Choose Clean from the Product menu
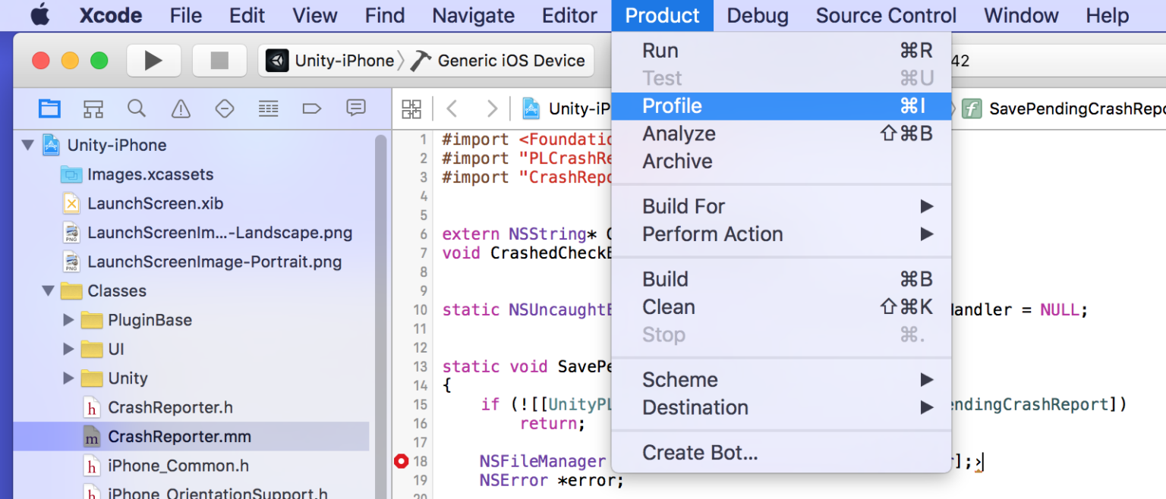 pyautogui.click(x=781, y=307)
